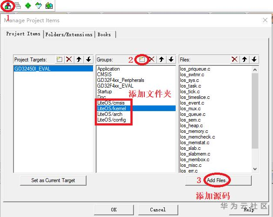Move the selected Group up
The height and width of the screenshot is (217, 273).
(161, 60)
